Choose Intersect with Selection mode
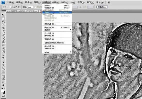The image size is (142, 99). (x=19, y=7)
